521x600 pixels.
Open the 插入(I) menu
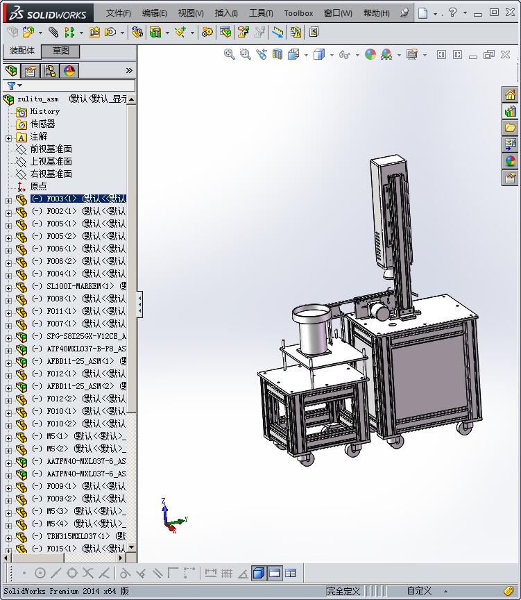(226, 13)
